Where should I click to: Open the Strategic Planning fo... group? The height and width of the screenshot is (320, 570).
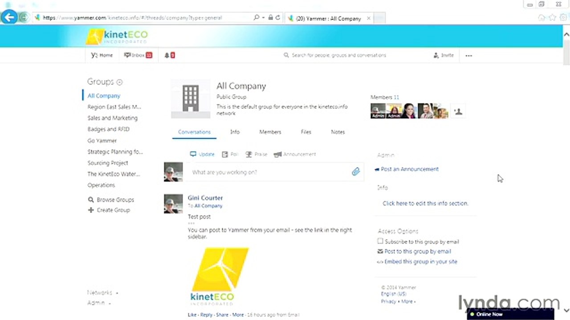tap(115, 152)
